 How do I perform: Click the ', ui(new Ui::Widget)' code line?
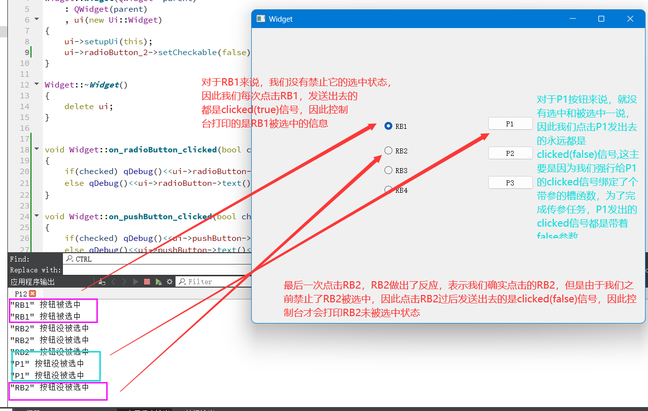(113, 20)
